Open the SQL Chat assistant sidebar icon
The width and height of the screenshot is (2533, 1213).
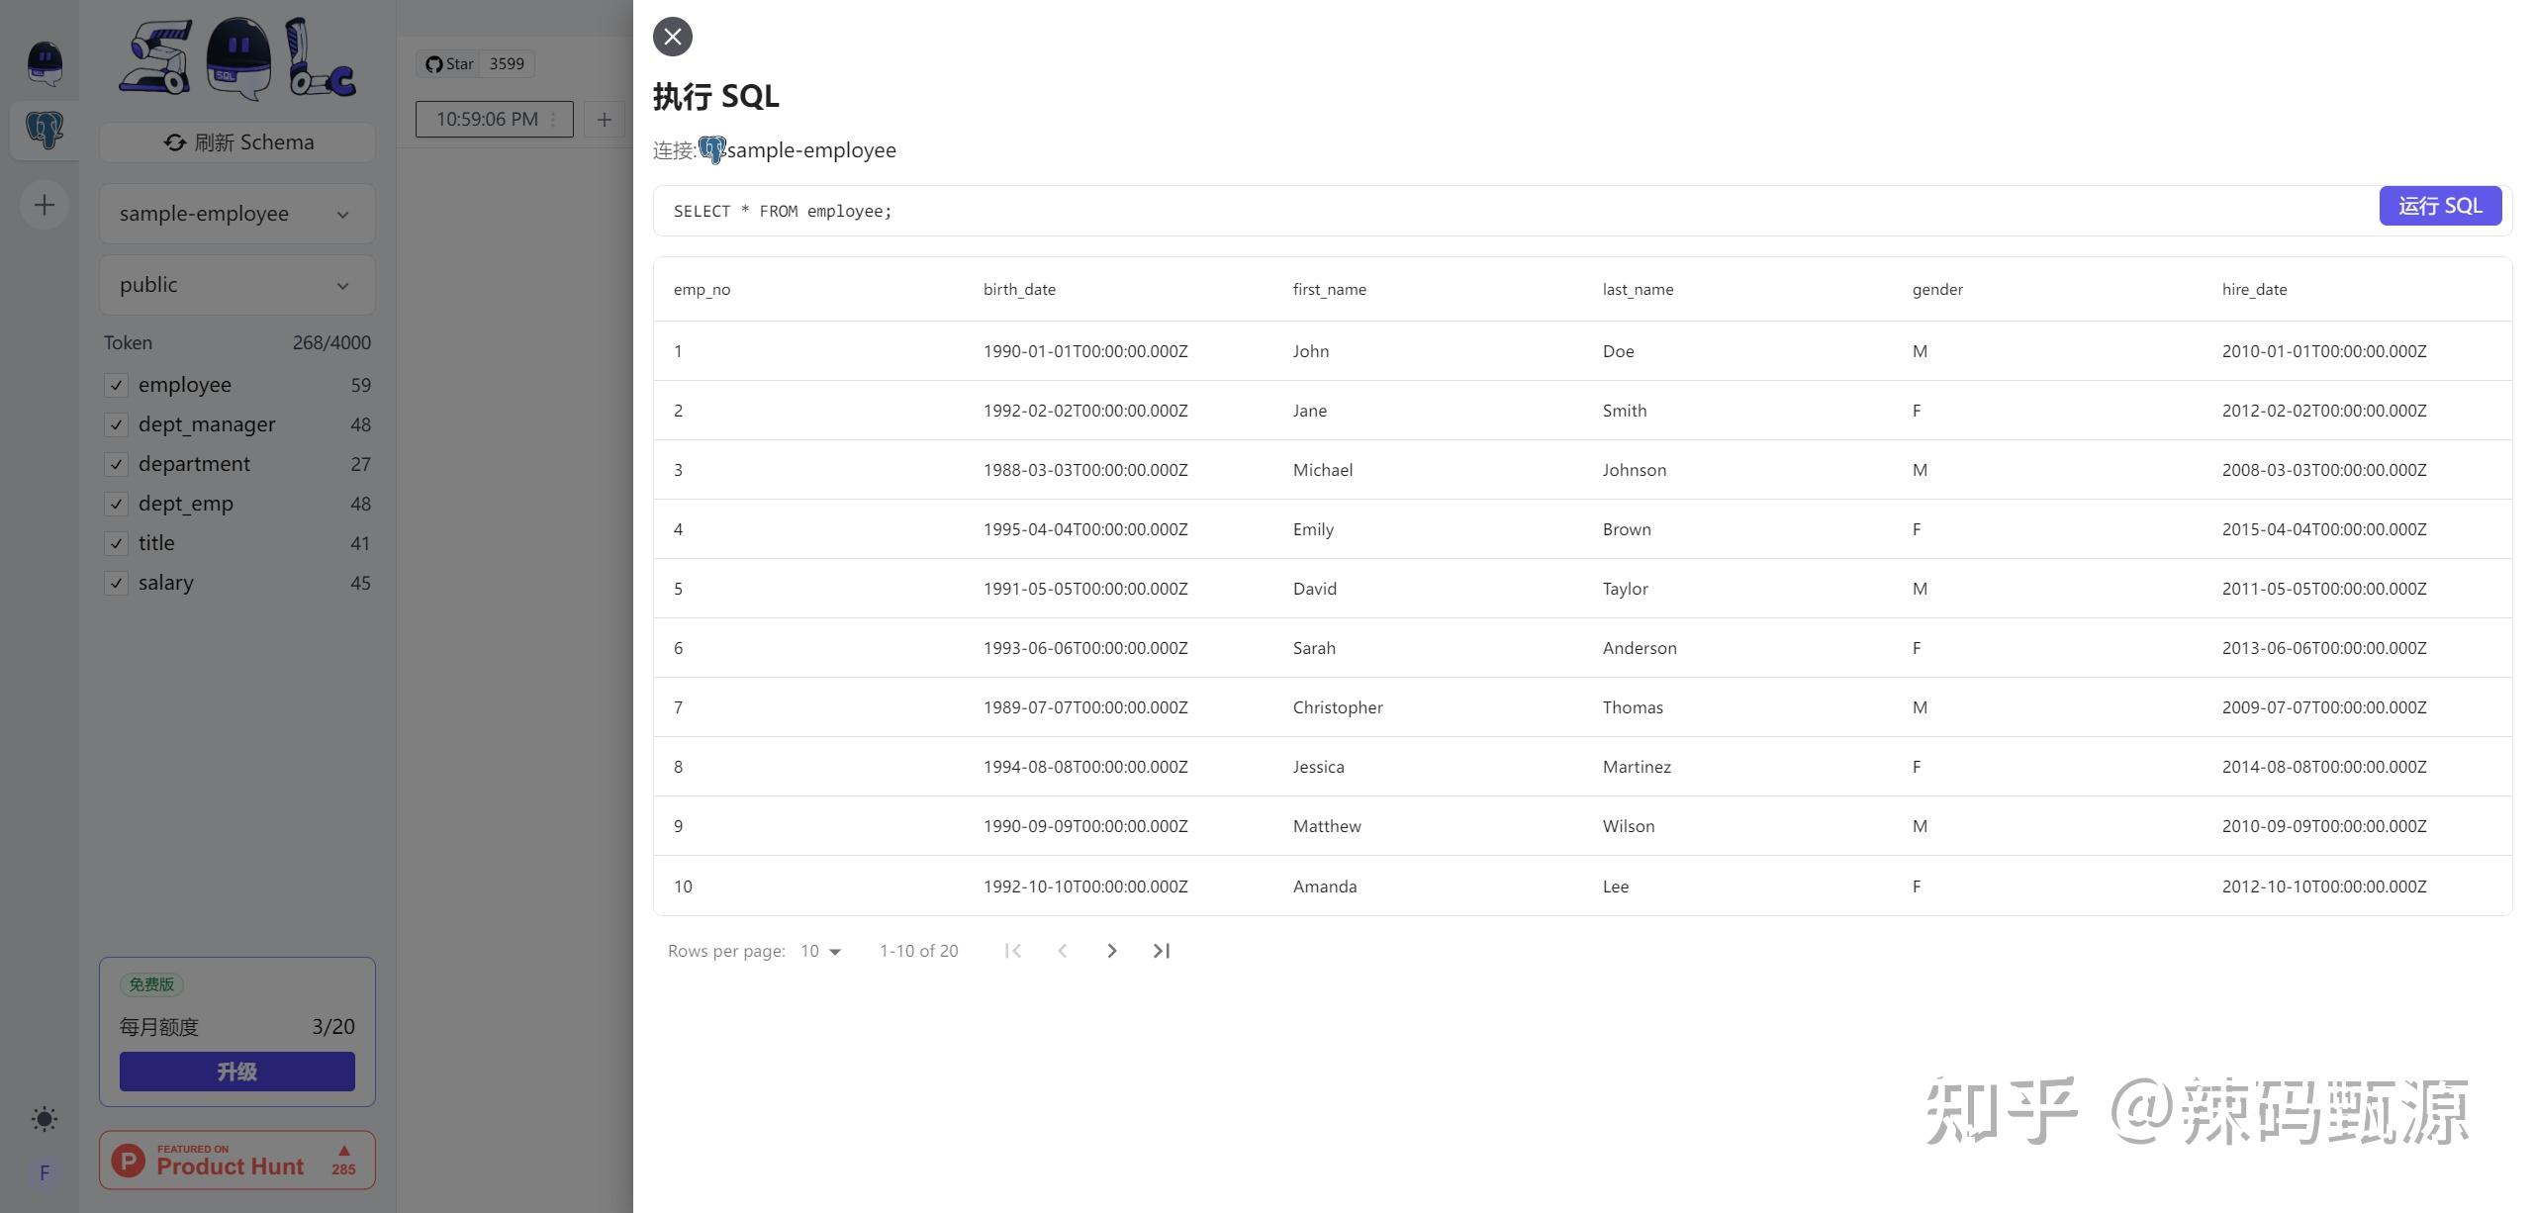click(x=44, y=61)
